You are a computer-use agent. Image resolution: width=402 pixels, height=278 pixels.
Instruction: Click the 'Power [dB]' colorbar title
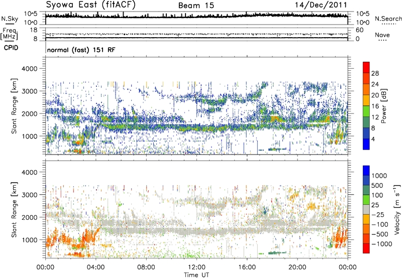(x=384, y=106)
